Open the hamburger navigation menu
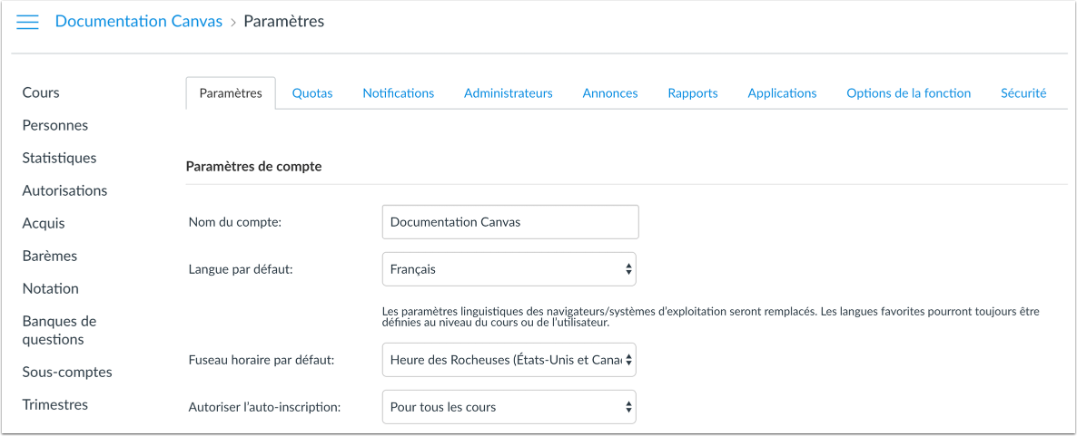Image resolution: width=1077 pixels, height=436 pixels. tap(27, 22)
